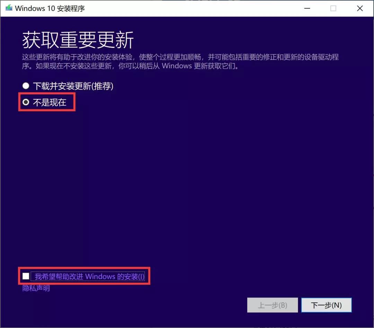Click the disabled maximize button
This screenshot has height=328, width=374.
[x=333, y=8]
